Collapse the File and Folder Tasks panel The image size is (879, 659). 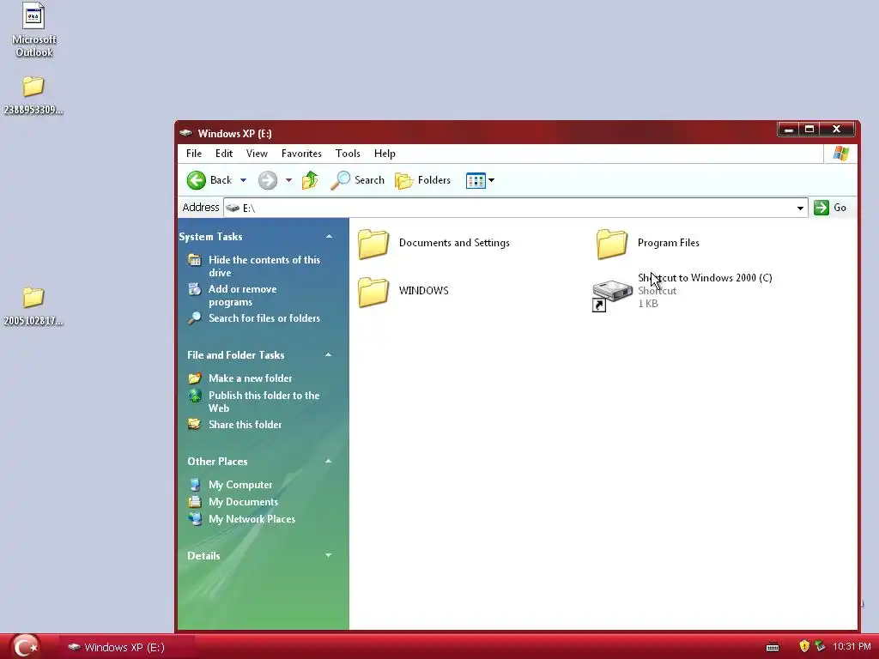(329, 354)
